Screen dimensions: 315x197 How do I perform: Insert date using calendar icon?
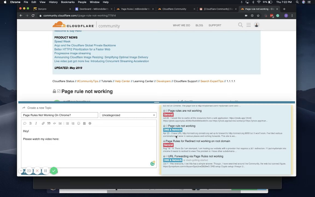point(84,123)
